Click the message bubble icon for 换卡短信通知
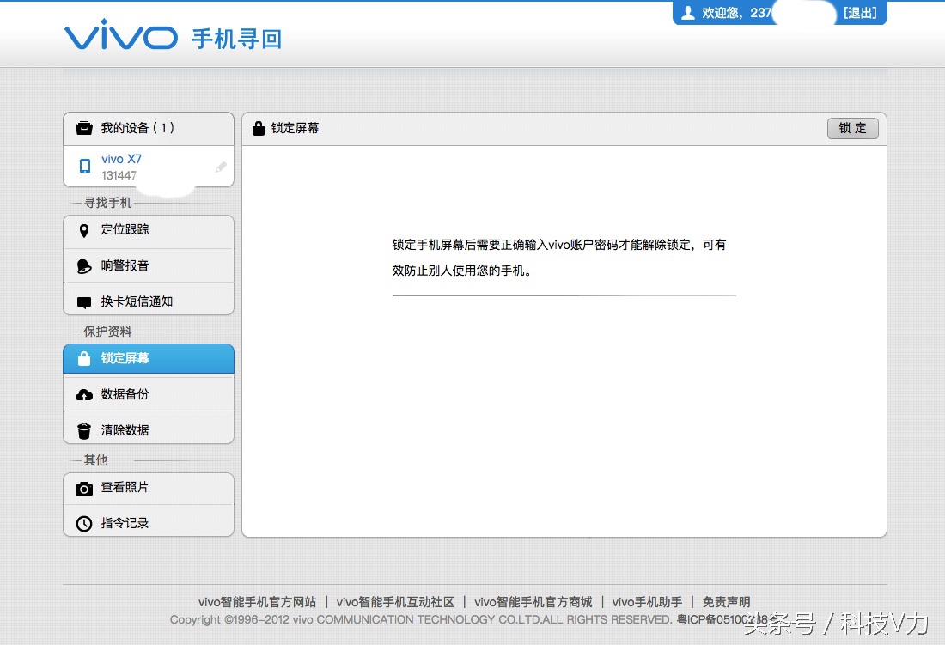The width and height of the screenshot is (945, 645). [x=83, y=301]
